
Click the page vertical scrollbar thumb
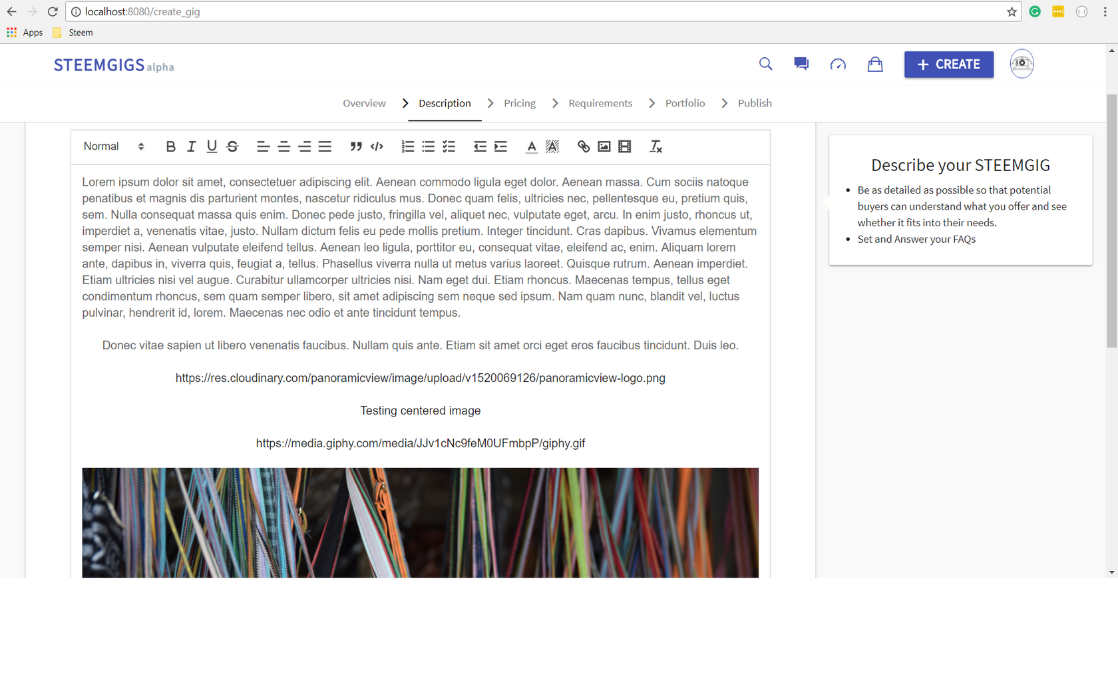[1112, 221]
